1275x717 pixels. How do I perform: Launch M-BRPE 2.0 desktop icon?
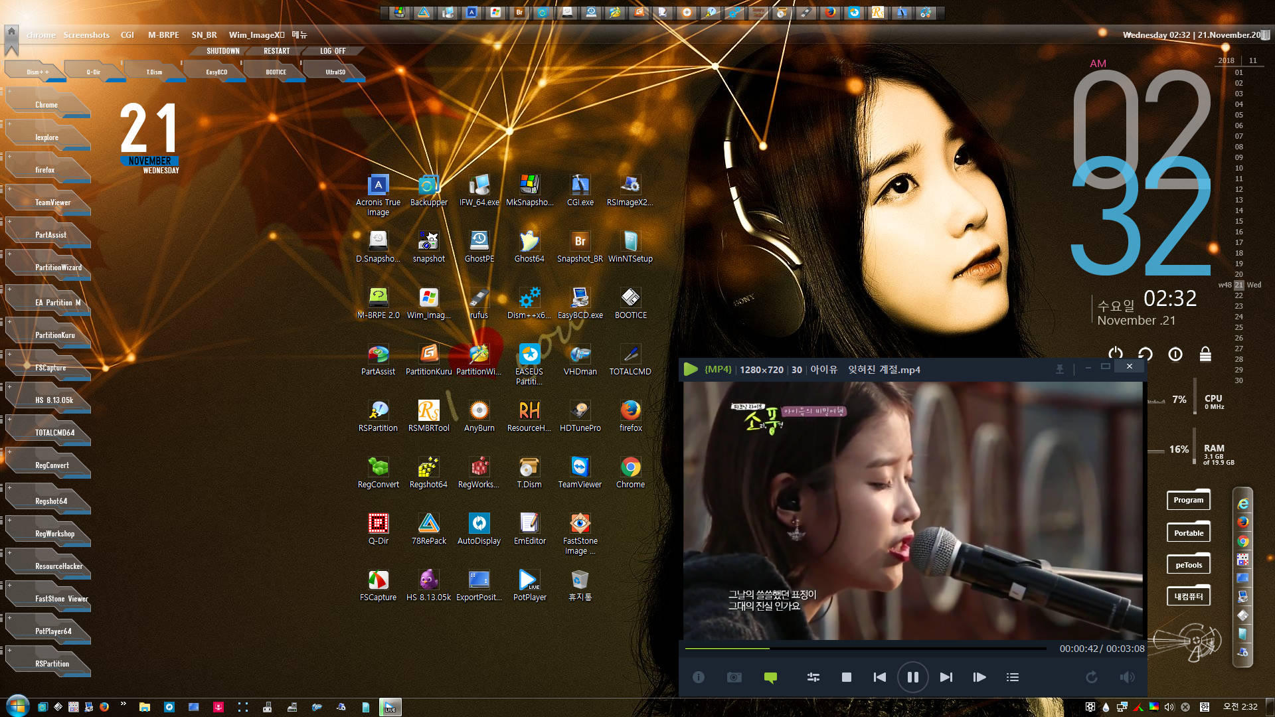tap(378, 303)
